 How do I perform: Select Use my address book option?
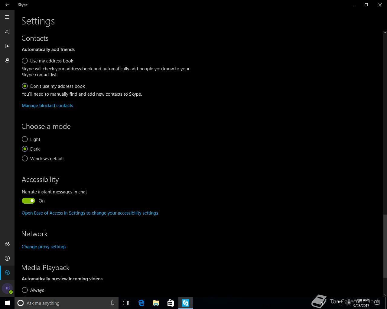tap(47, 61)
